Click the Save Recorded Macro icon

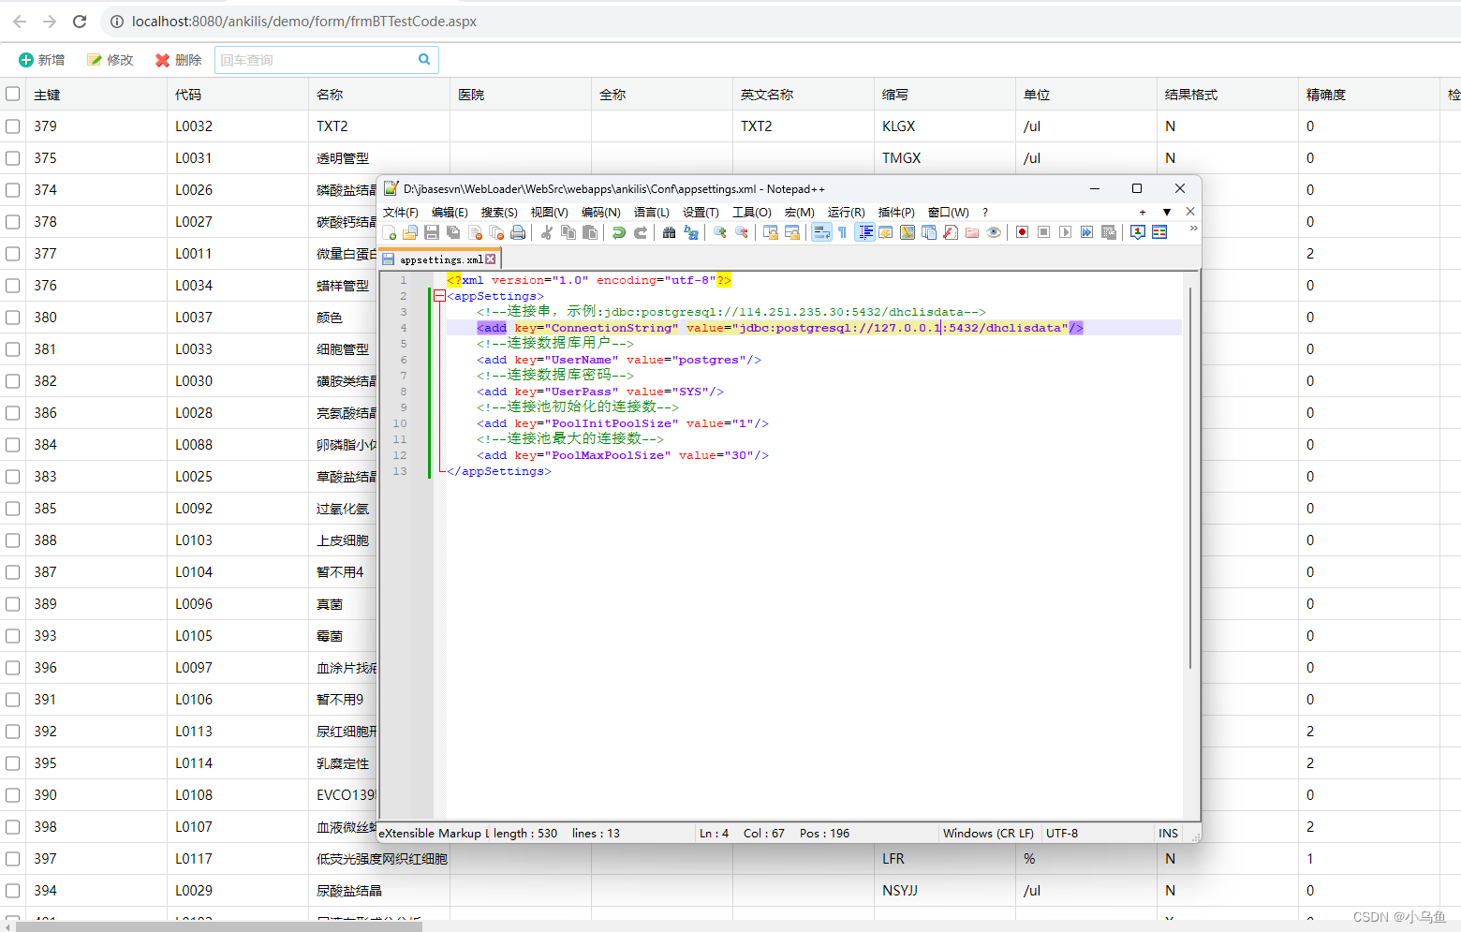coord(1109,232)
